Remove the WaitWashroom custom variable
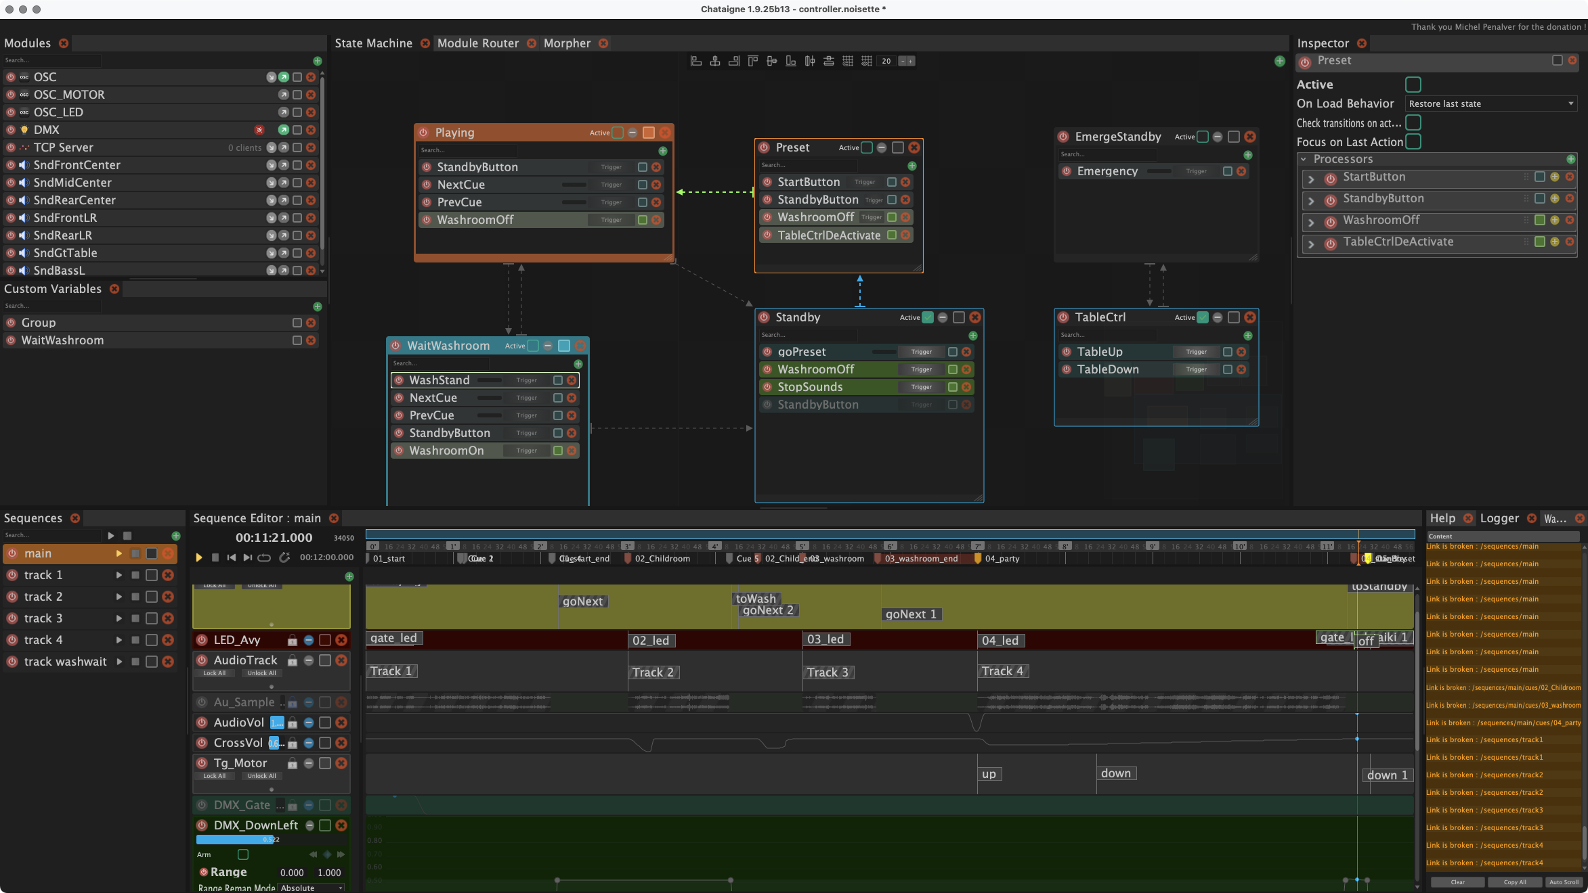This screenshot has width=1588, height=893. pyautogui.click(x=311, y=340)
